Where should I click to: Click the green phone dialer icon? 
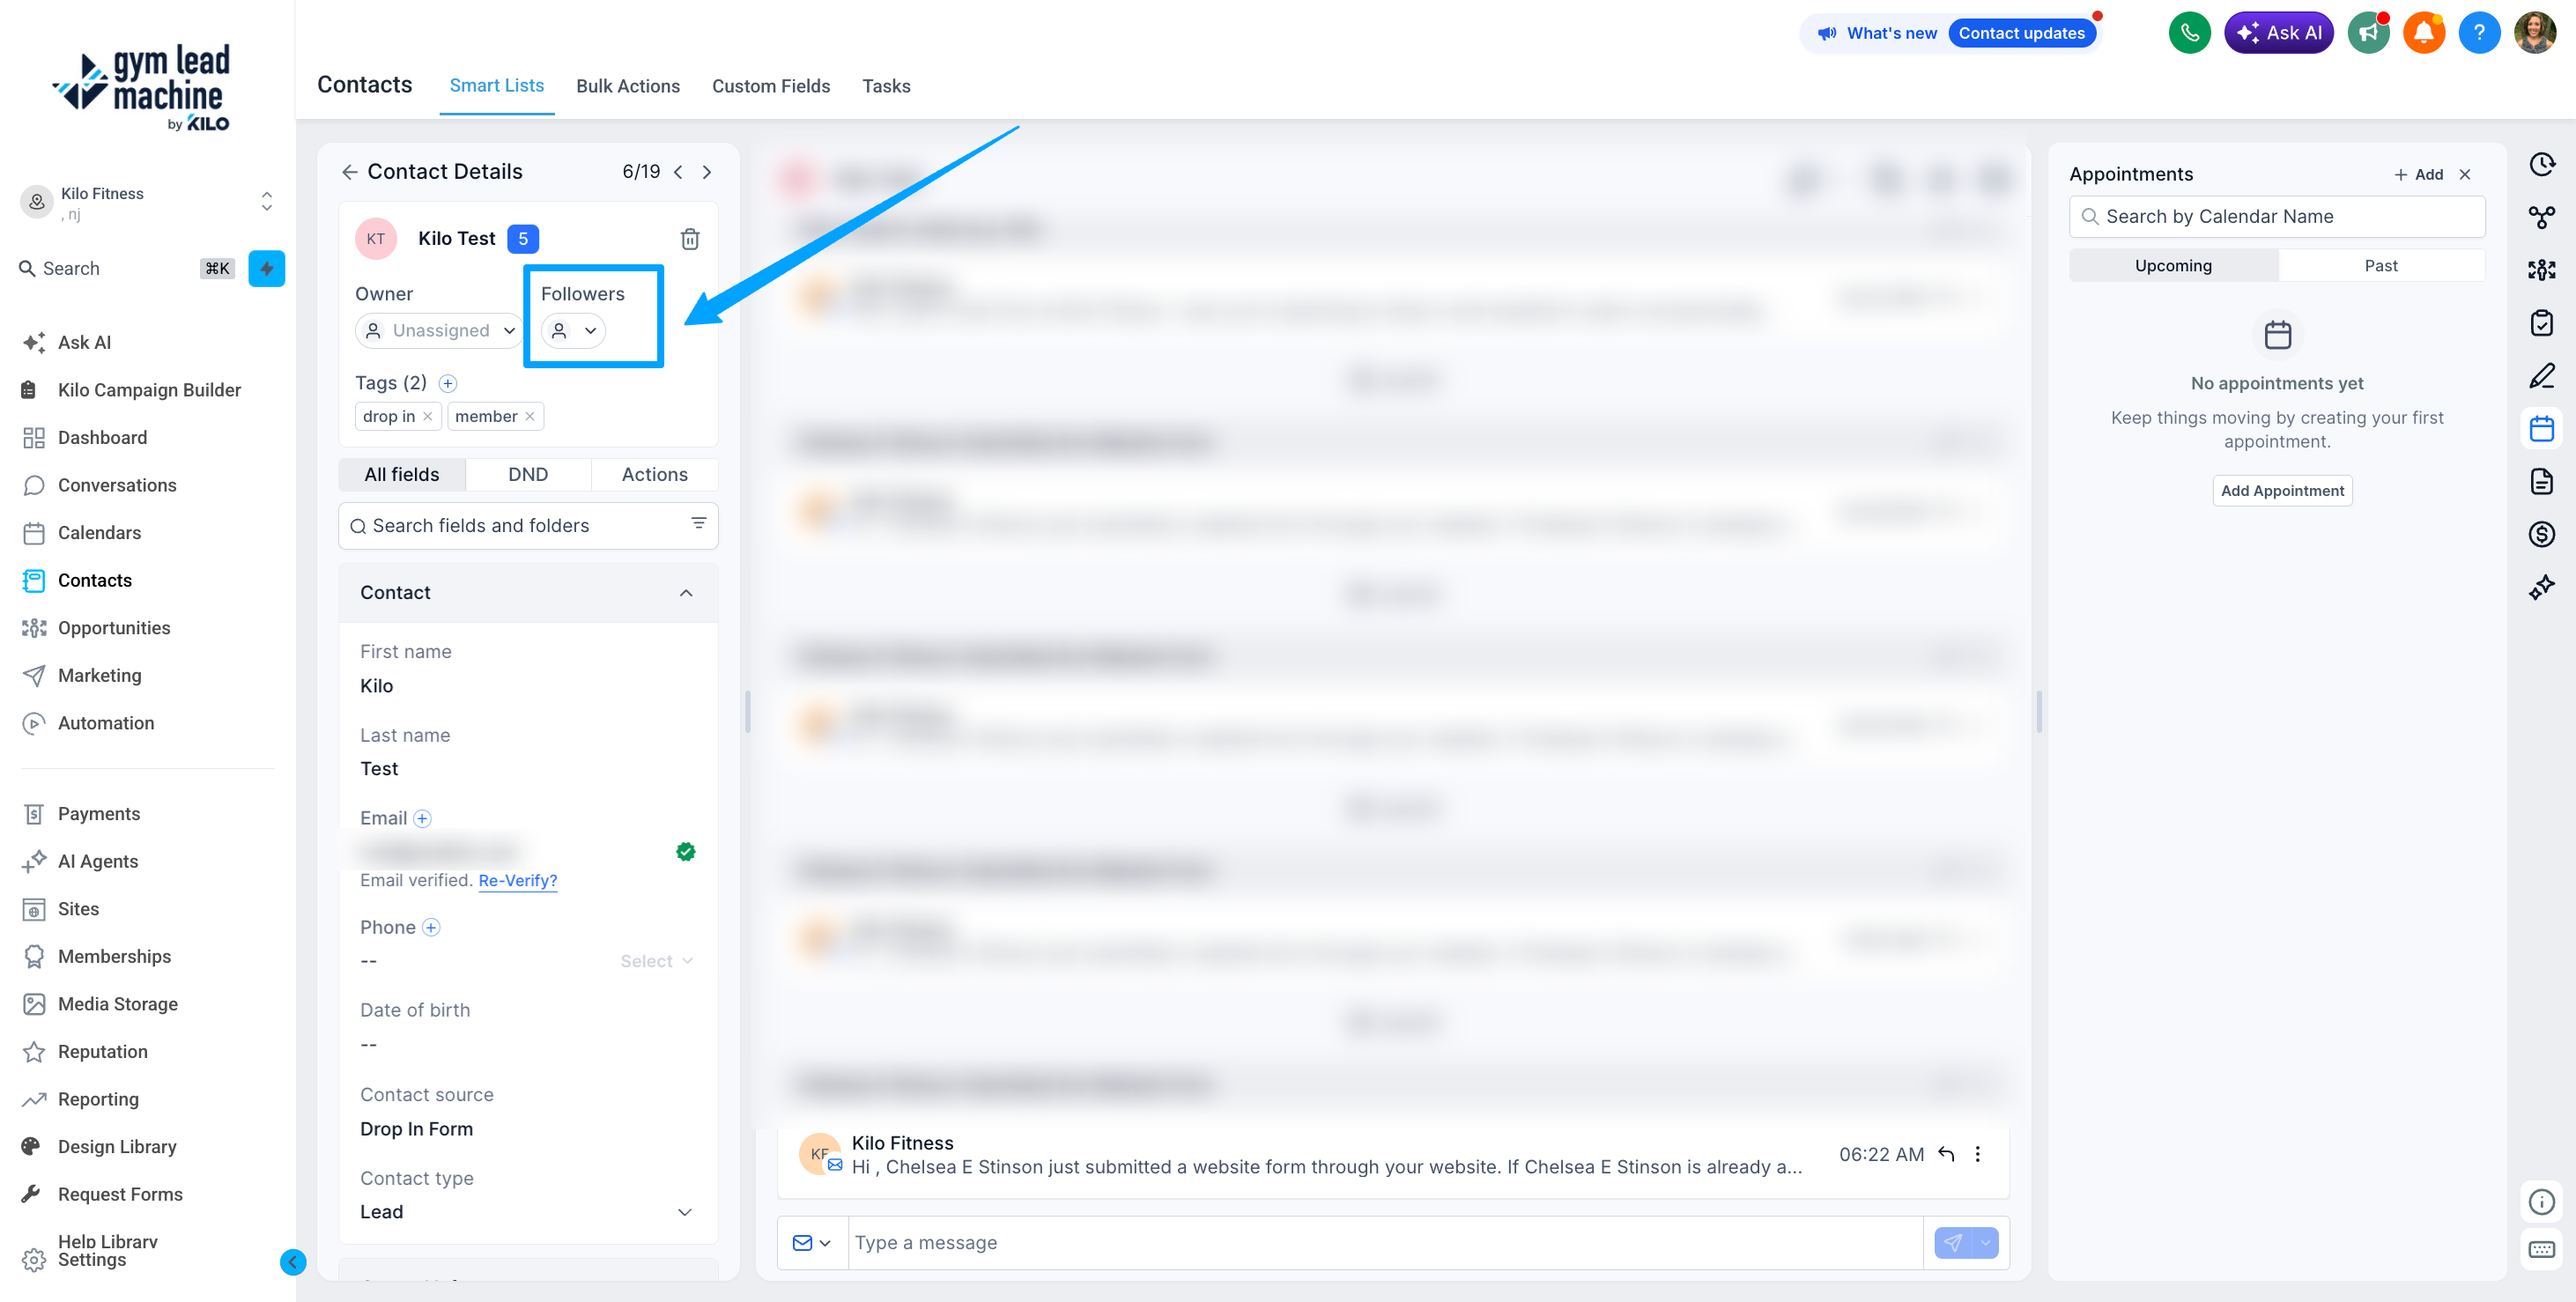2189,33
